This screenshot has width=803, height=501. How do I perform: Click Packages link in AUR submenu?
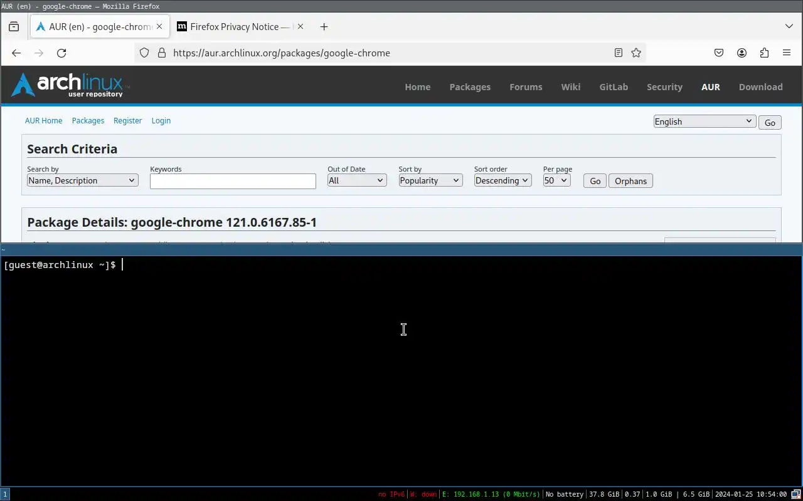point(88,121)
